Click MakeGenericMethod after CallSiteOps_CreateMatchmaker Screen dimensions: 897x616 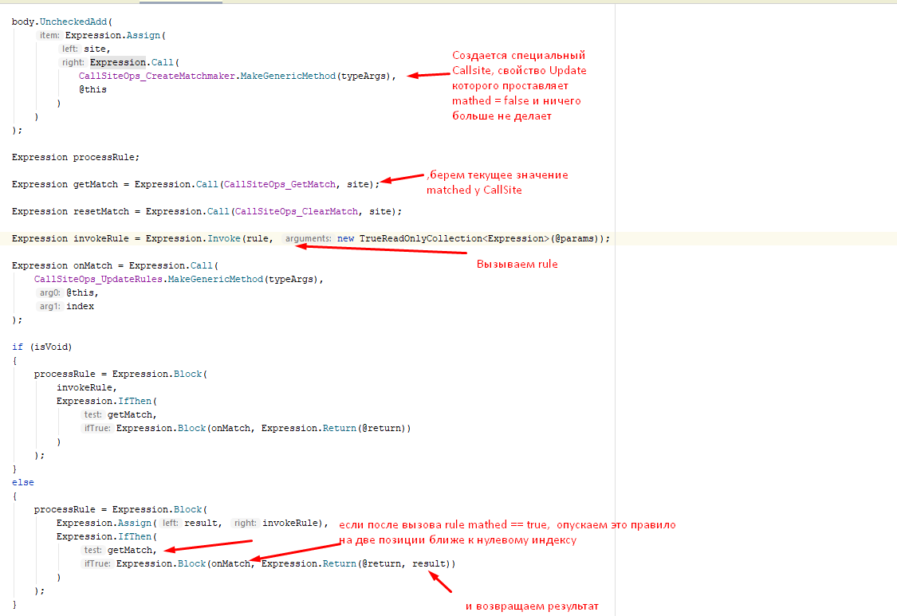click(288, 76)
